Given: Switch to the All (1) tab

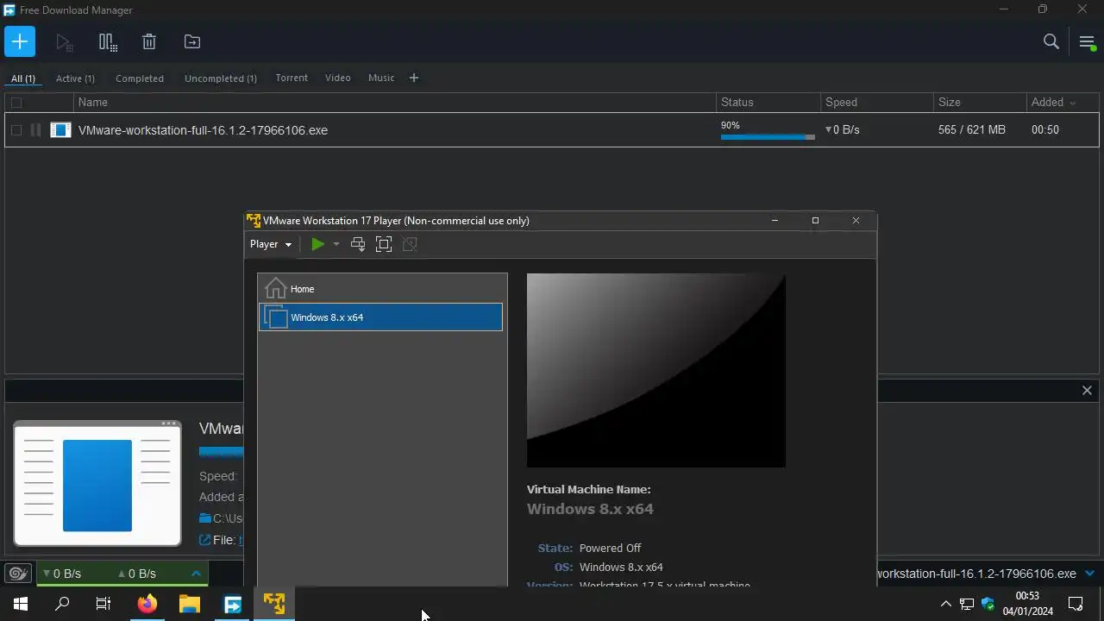Looking at the screenshot, I should (23, 78).
